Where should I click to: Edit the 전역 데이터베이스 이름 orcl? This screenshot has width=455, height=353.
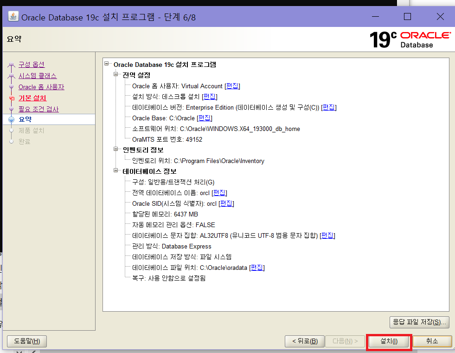pos(219,193)
